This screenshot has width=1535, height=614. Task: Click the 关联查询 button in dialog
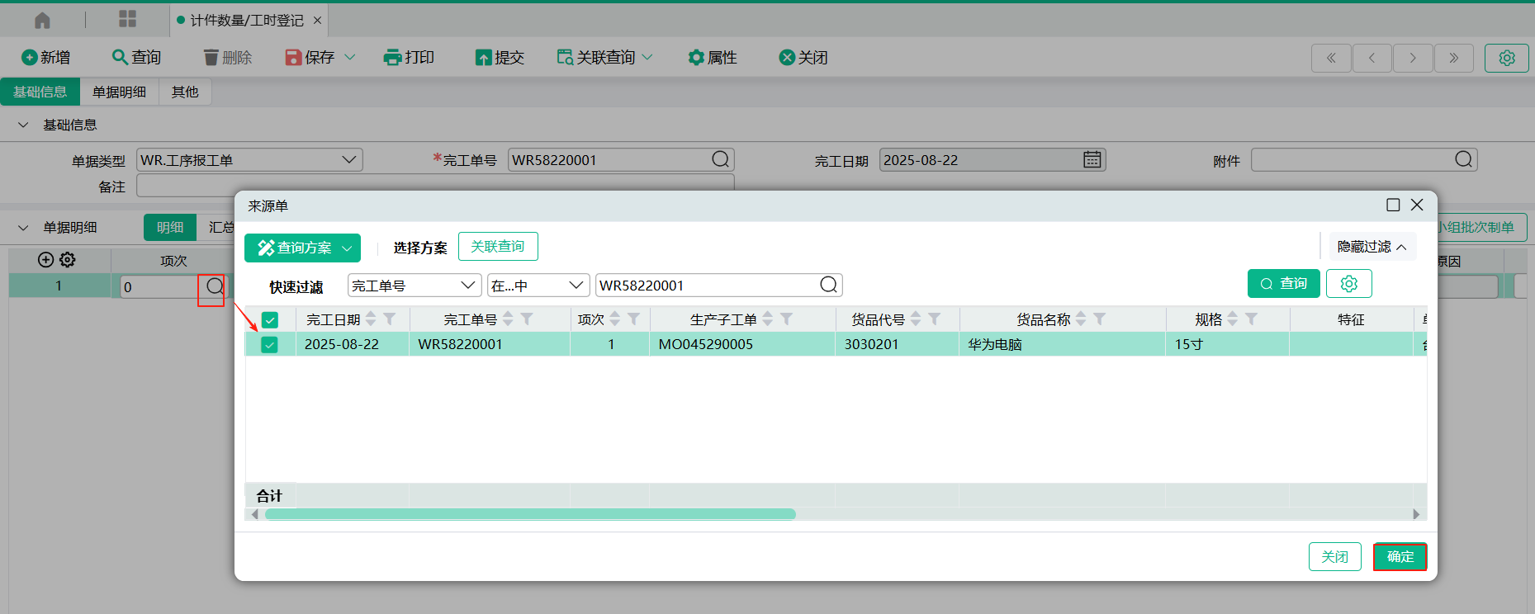(x=497, y=247)
